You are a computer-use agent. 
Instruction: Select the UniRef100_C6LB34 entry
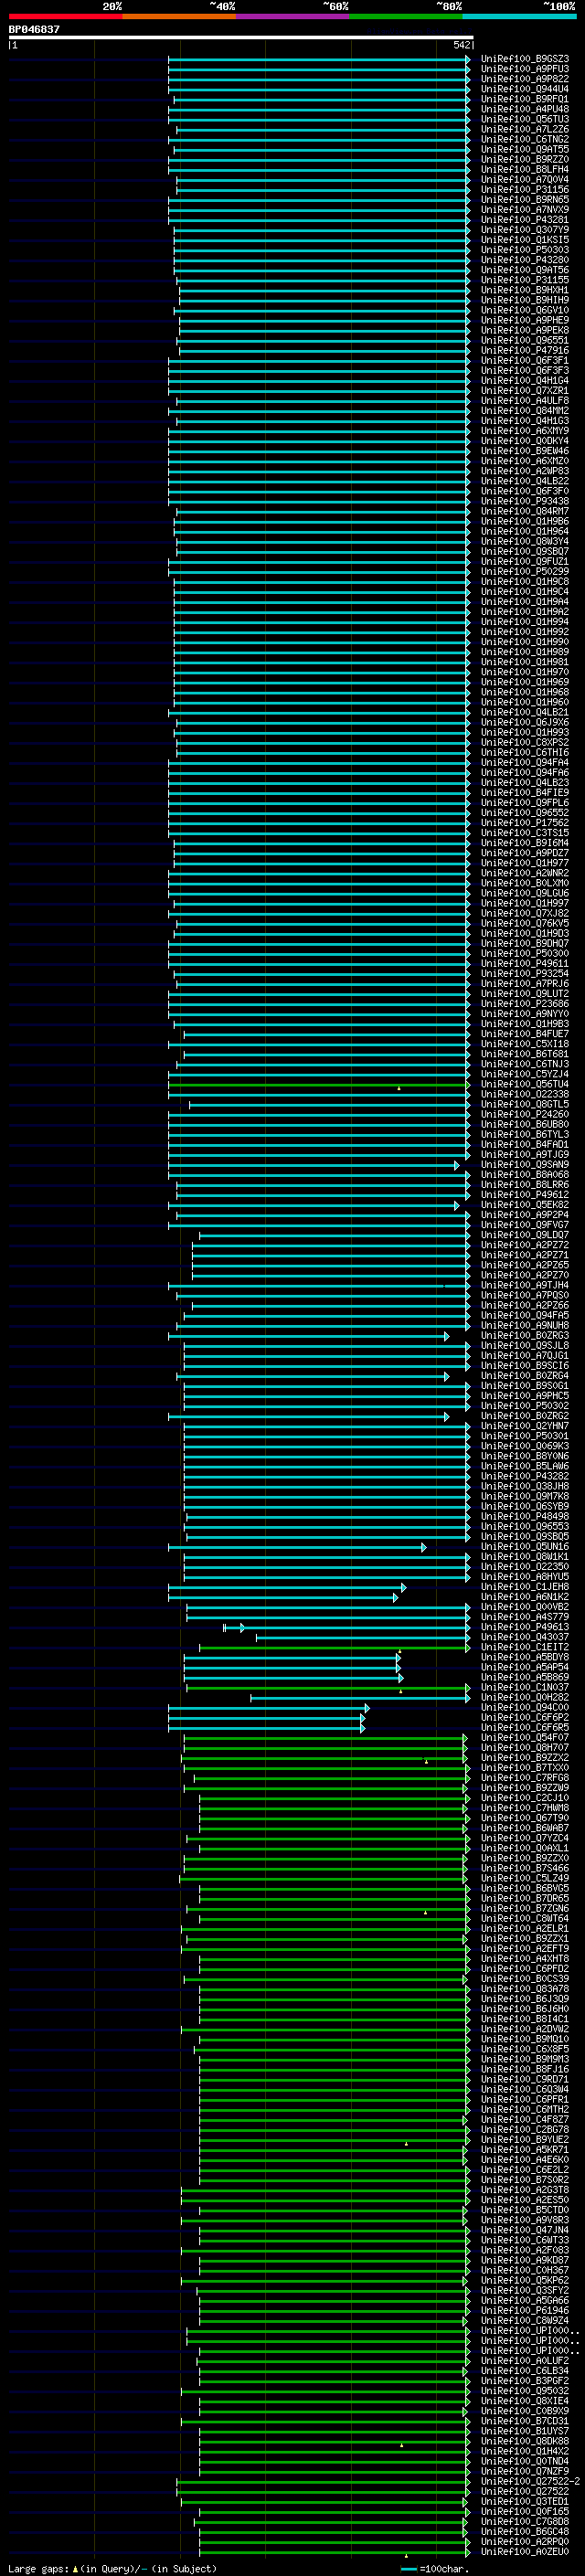pos(525,2370)
